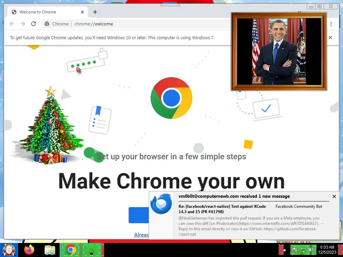Click the Facebook Community Bot sender name

pos(299,206)
